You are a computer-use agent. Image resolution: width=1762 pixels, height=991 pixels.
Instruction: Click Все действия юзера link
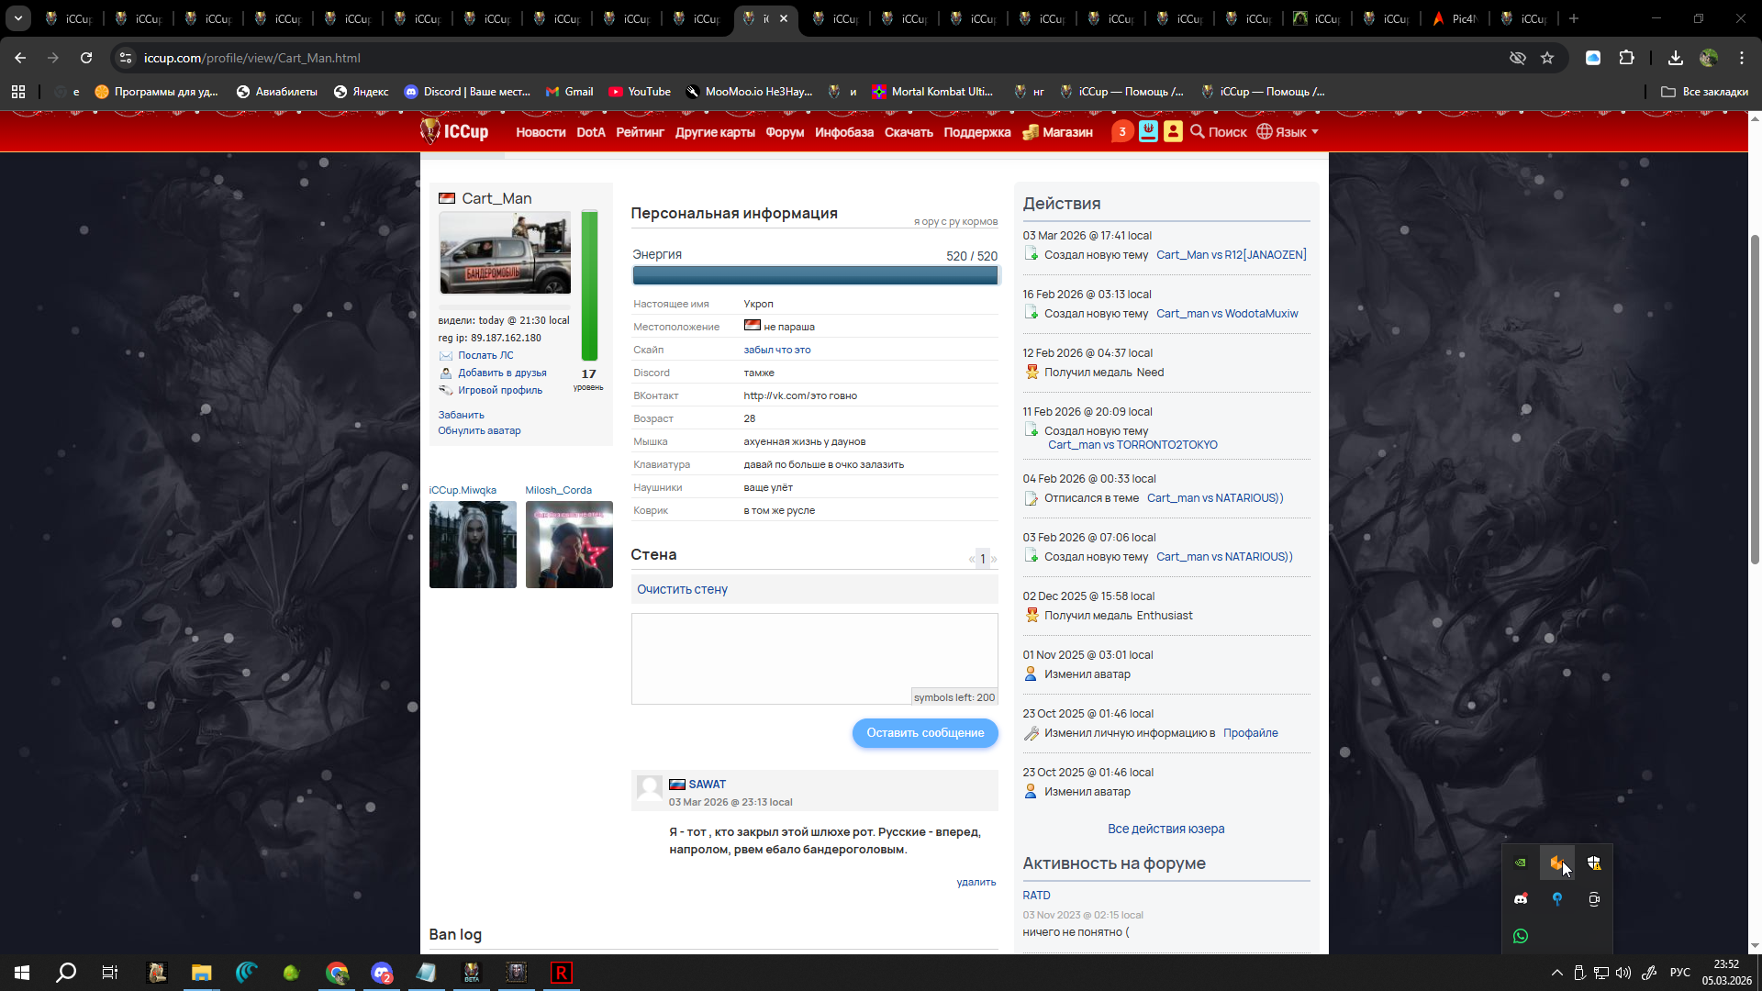pos(1165,829)
